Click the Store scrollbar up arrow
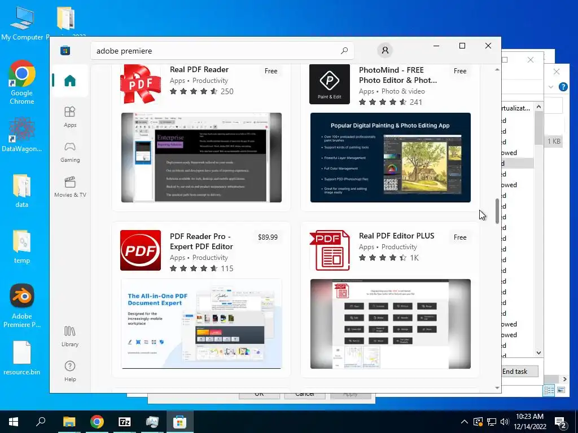578x433 pixels. click(497, 69)
